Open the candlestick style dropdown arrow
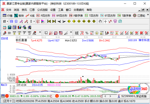The height and width of the screenshot is (104, 150). click(34, 21)
